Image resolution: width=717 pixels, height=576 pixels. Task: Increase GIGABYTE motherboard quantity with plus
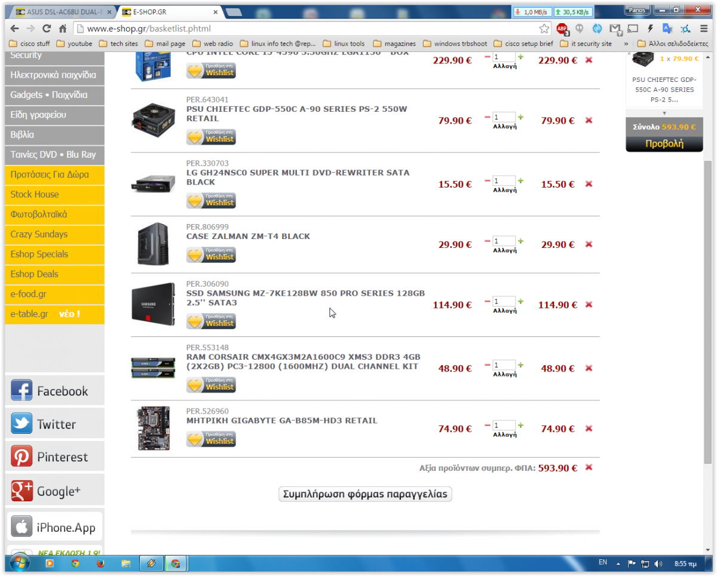click(x=520, y=425)
